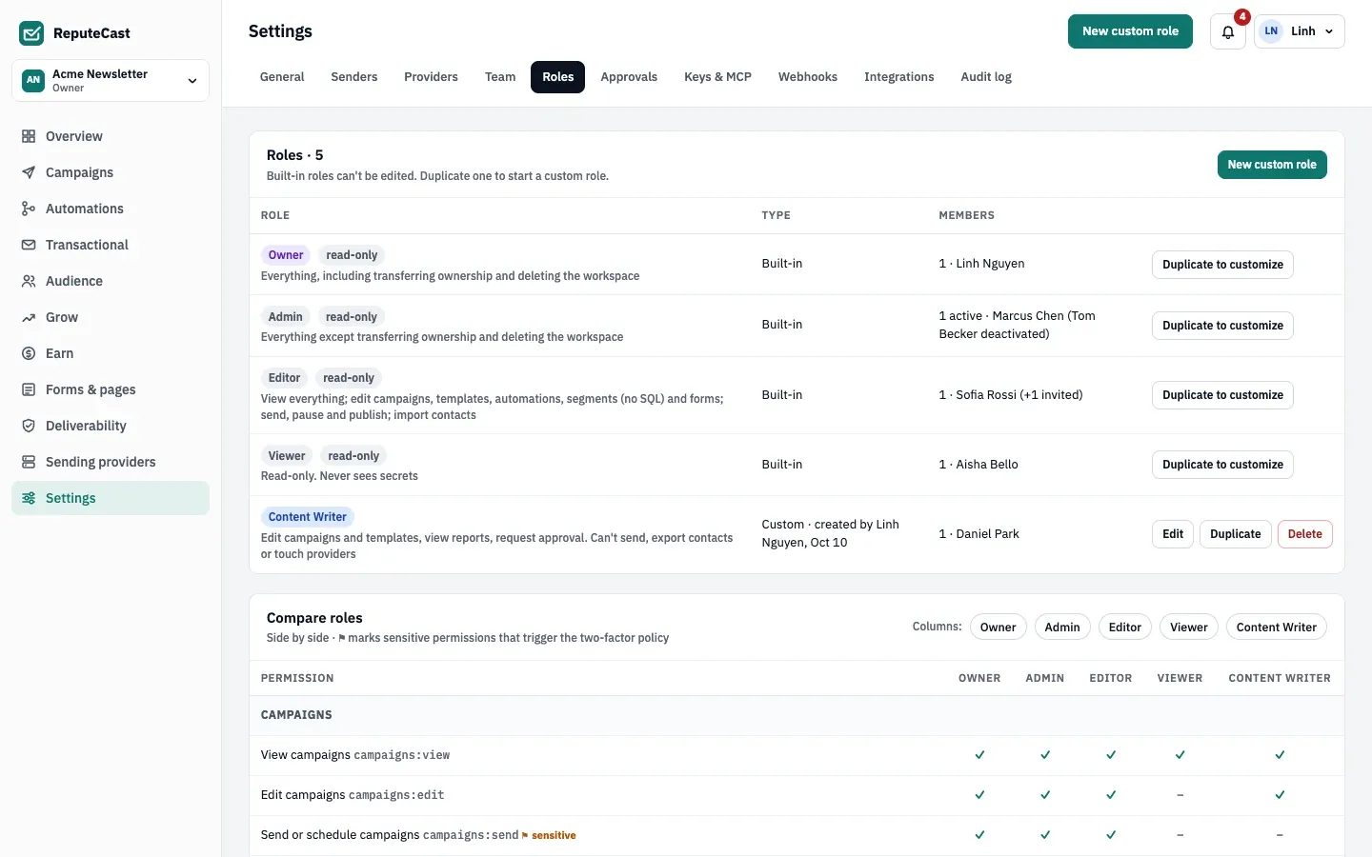Open the Providers tab
This screenshot has width=1372, height=857.
(x=431, y=77)
